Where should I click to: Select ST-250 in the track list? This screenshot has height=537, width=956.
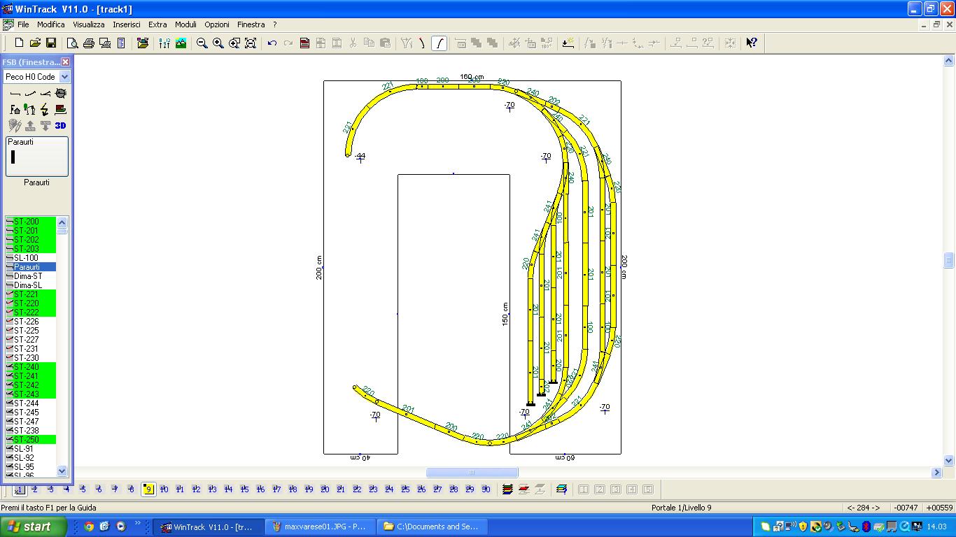click(31, 440)
